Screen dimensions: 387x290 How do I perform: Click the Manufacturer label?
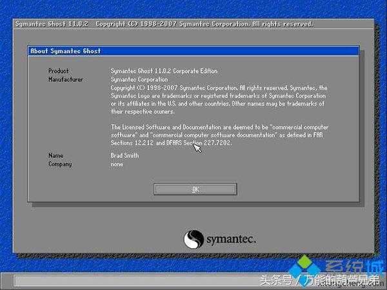click(x=66, y=79)
